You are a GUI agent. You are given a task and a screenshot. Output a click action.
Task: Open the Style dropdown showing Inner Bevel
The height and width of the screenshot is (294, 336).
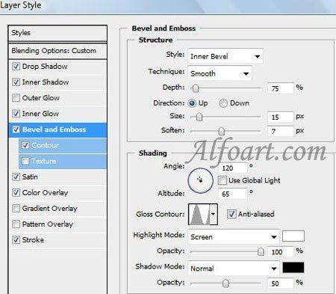(x=225, y=56)
